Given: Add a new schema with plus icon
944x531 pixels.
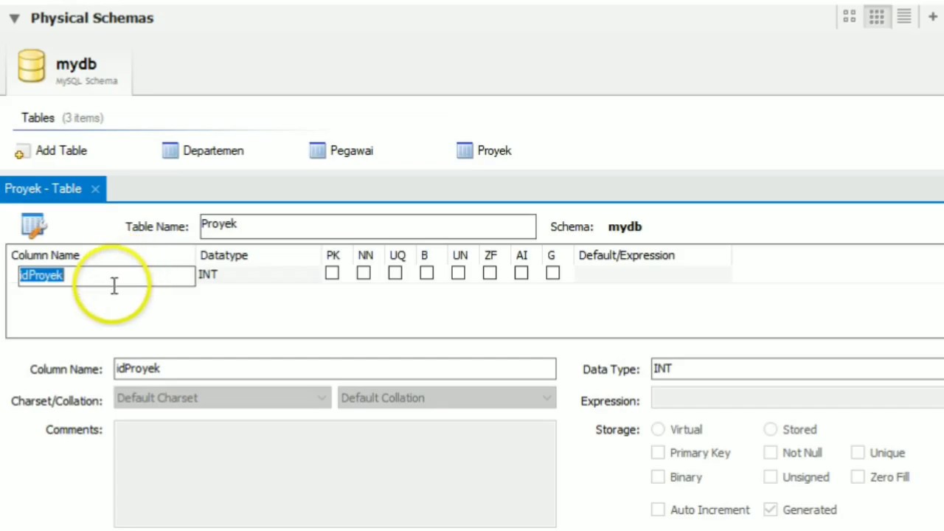Looking at the screenshot, I should tap(933, 17).
